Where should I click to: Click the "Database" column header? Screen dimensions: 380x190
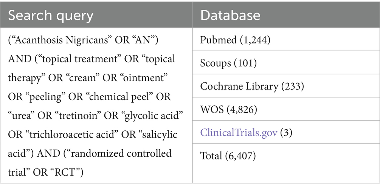[x=230, y=15]
